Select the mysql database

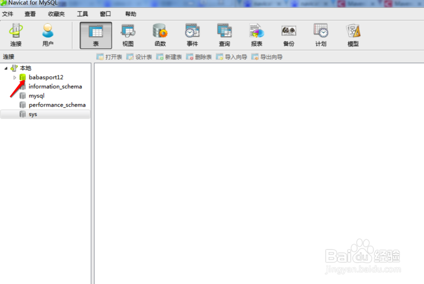36,96
